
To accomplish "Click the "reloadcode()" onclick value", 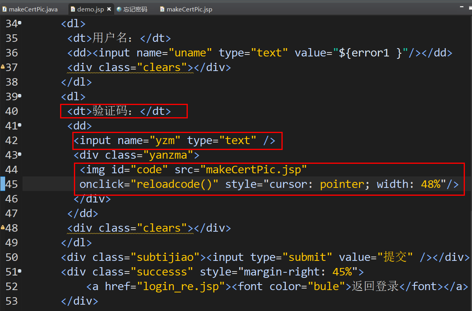I will 174,184.
